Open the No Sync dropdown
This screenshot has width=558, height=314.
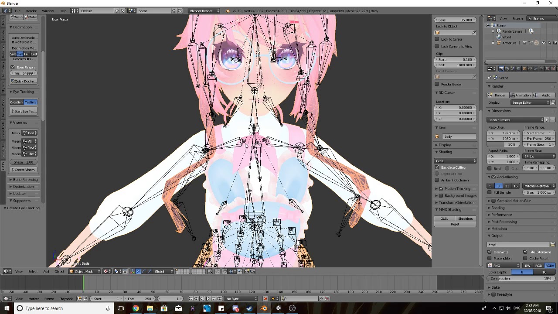pos(241,299)
